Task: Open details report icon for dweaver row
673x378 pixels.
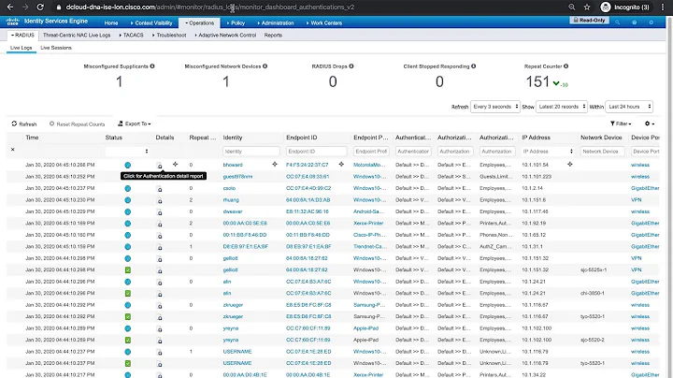Action: 159,211
